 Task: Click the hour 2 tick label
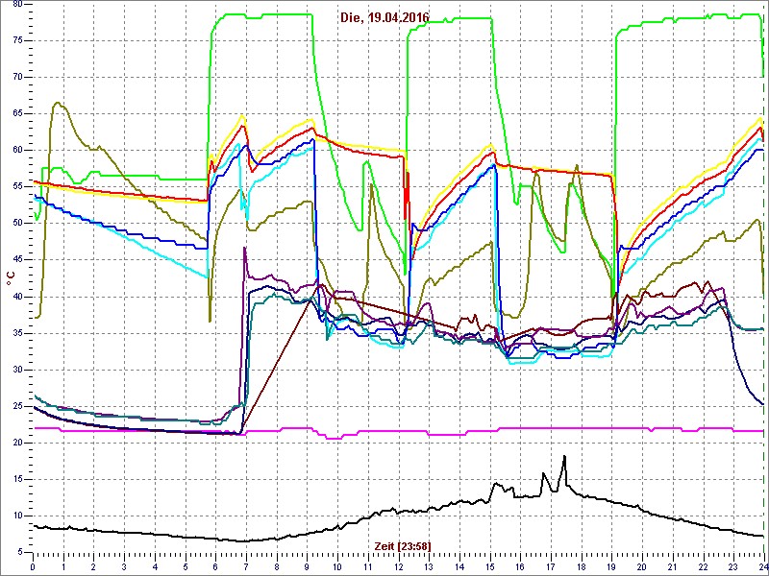pyautogui.click(x=93, y=566)
